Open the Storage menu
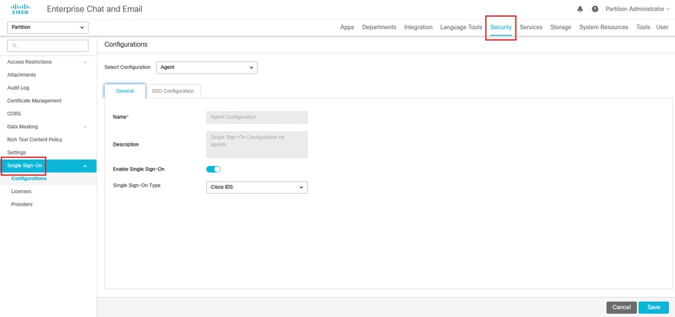Screen dimensions: 675x317 point(561,27)
